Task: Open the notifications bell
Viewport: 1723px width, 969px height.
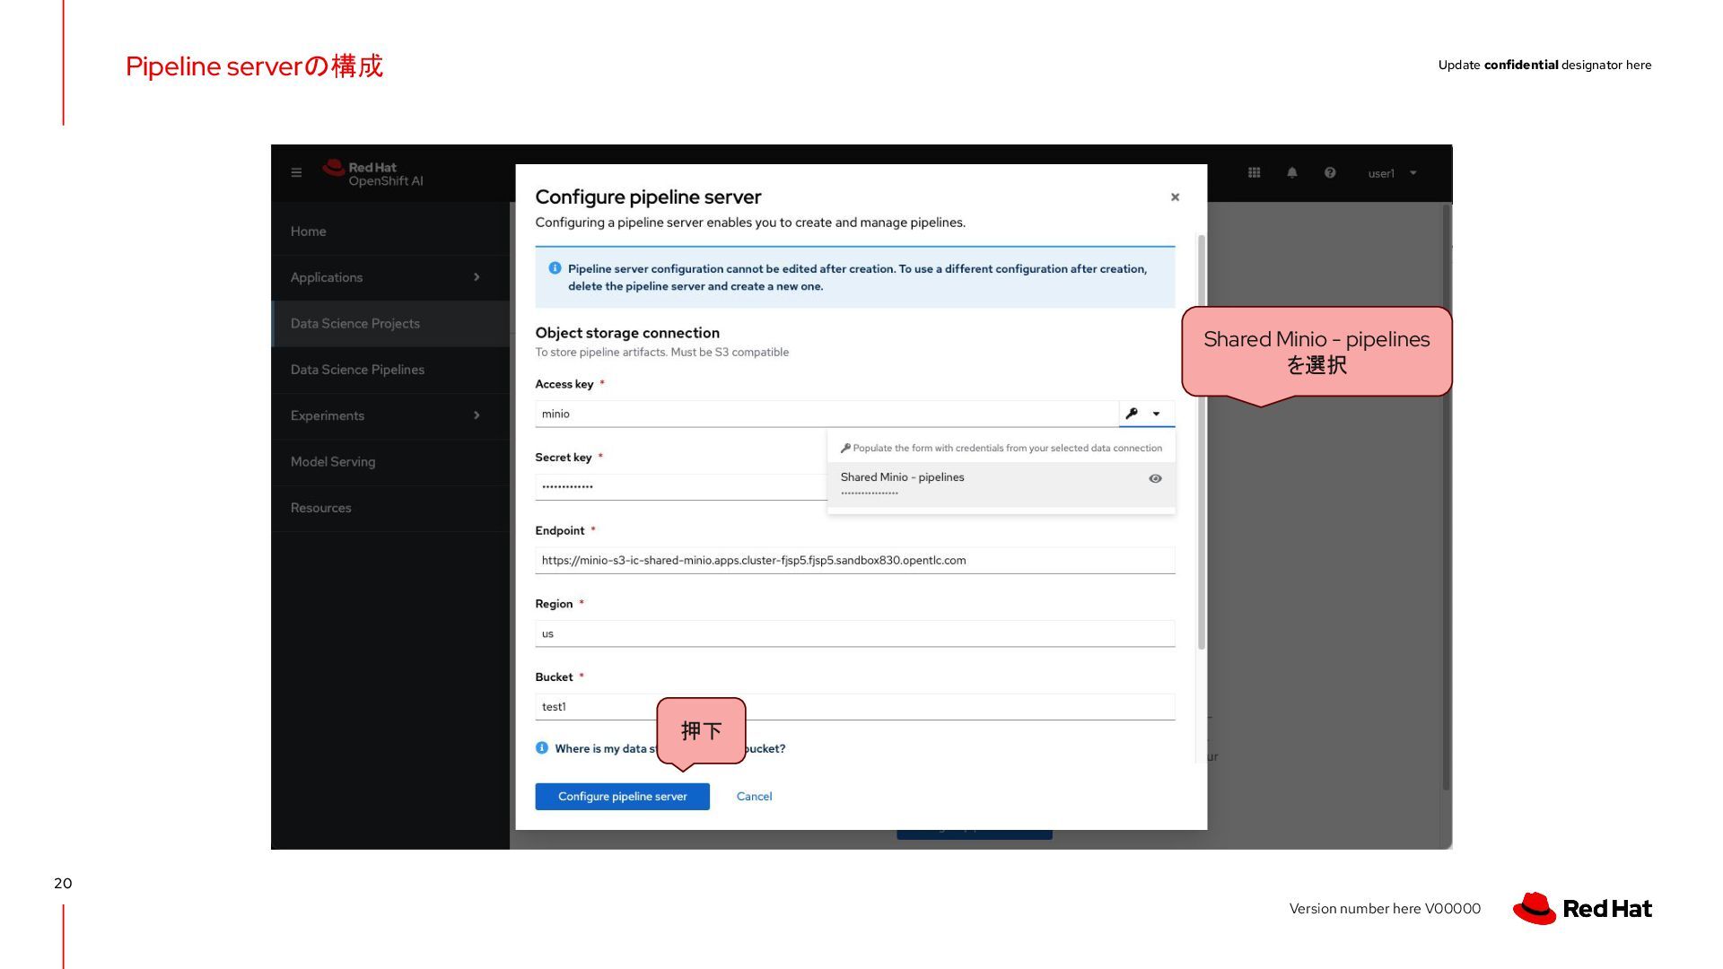Action: 1292,173
